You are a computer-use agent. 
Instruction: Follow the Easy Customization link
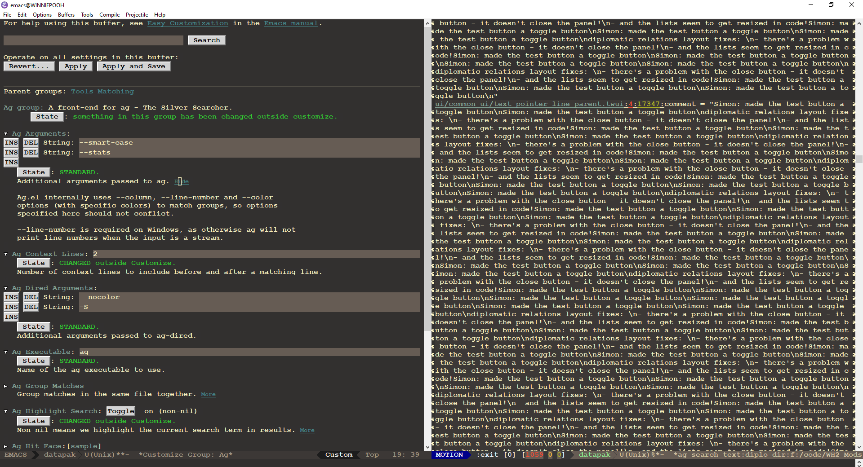pos(188,23)
